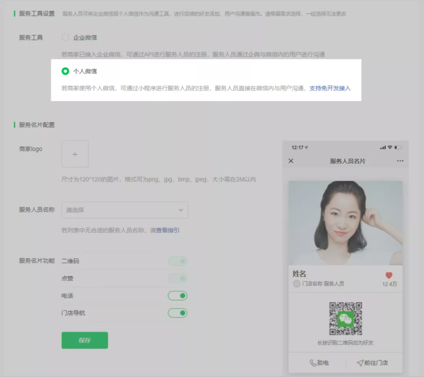Close the 服务人员名片 phone preview

291,161
